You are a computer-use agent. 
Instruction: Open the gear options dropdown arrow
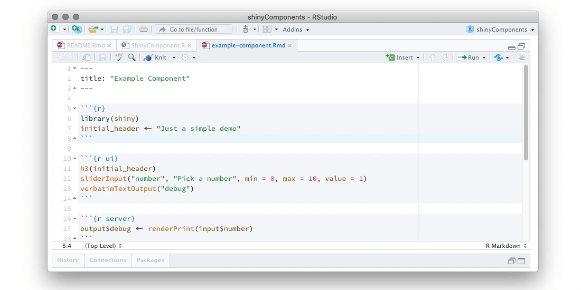[194, 57]
